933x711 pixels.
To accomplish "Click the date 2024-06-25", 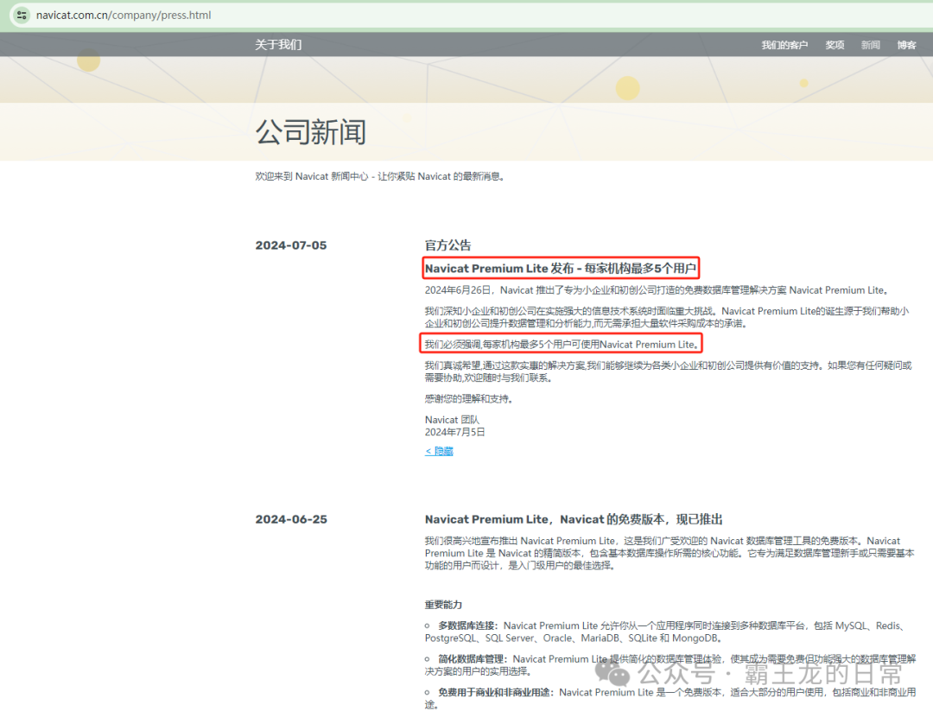I will coord(291,519).
